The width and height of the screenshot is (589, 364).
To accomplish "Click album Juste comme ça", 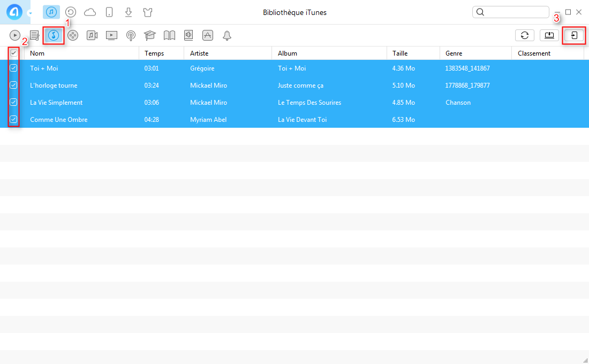I will (x=300, y=86).
